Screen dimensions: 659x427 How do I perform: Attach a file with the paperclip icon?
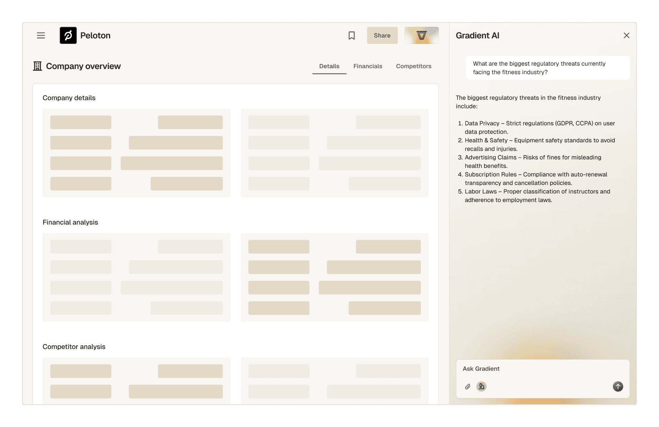pos(468,386)
